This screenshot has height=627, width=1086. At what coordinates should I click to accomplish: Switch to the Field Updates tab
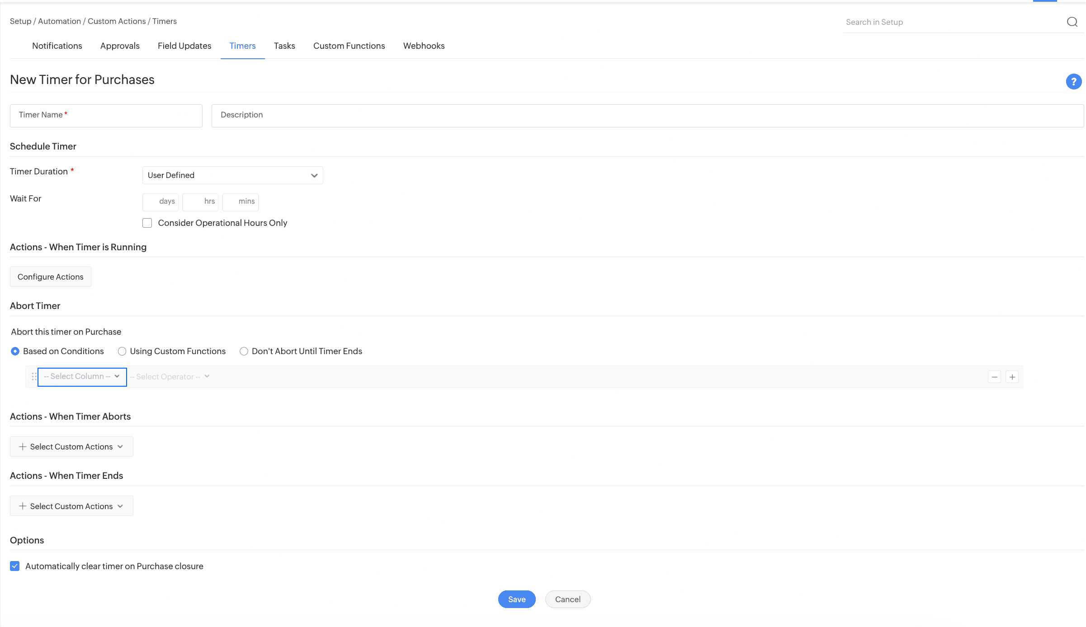(x=184, y=46)
